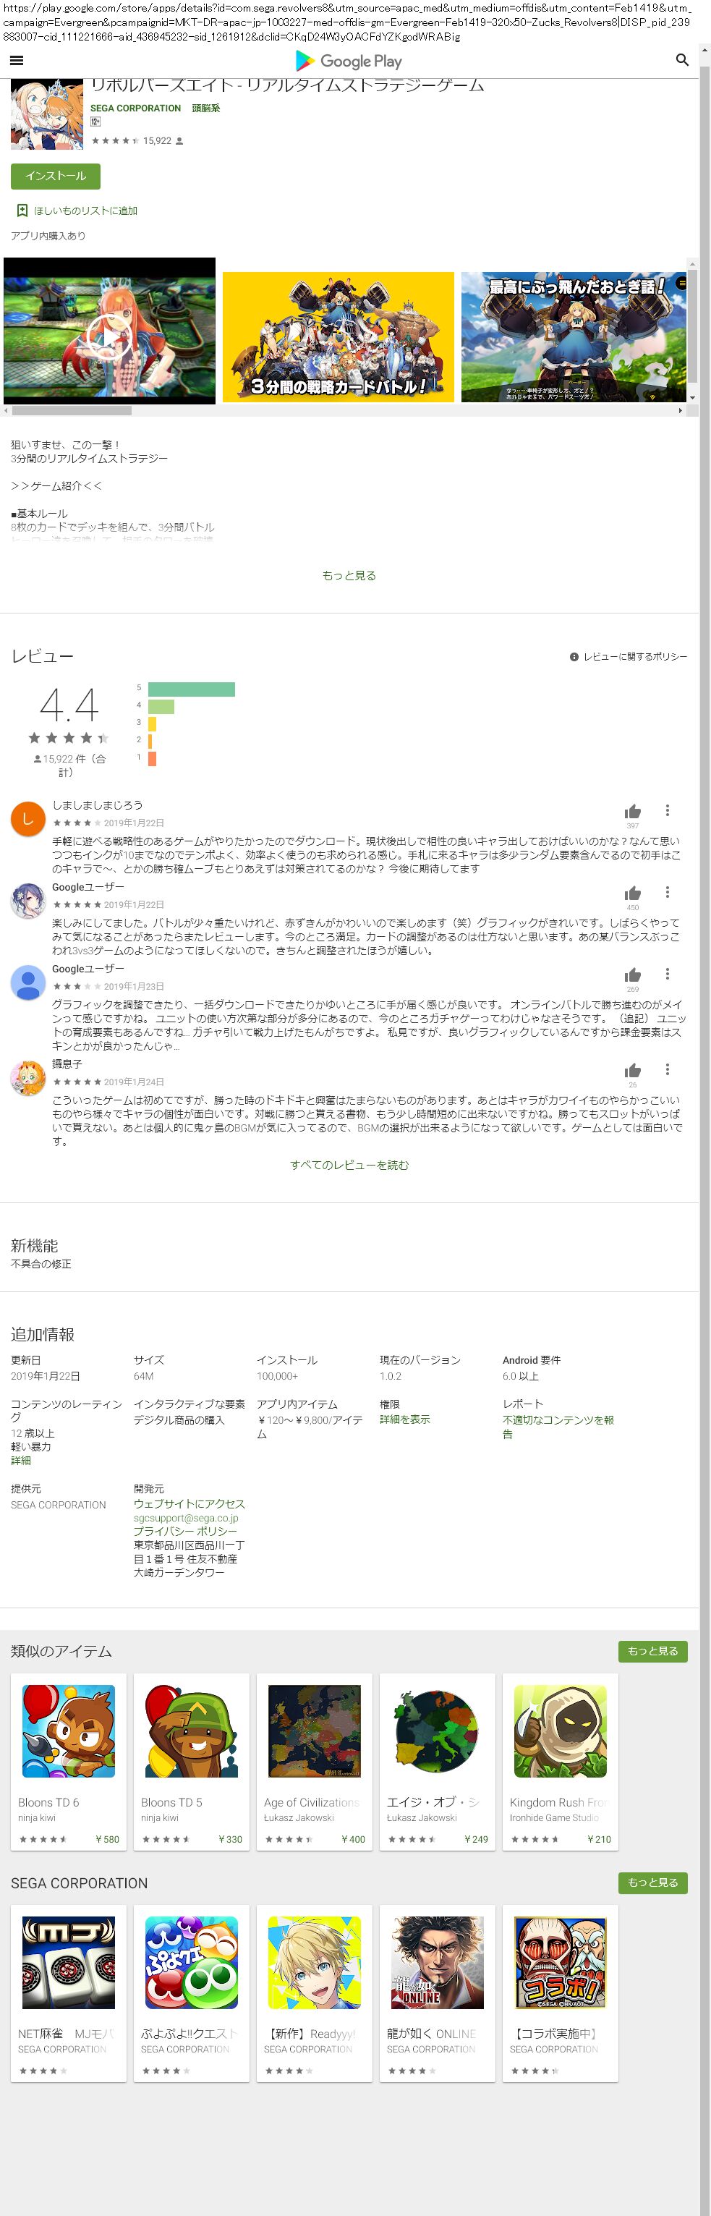Open the 頭脳系 category link
Viewport: 711px width, 2216px height.
(205, 109)
